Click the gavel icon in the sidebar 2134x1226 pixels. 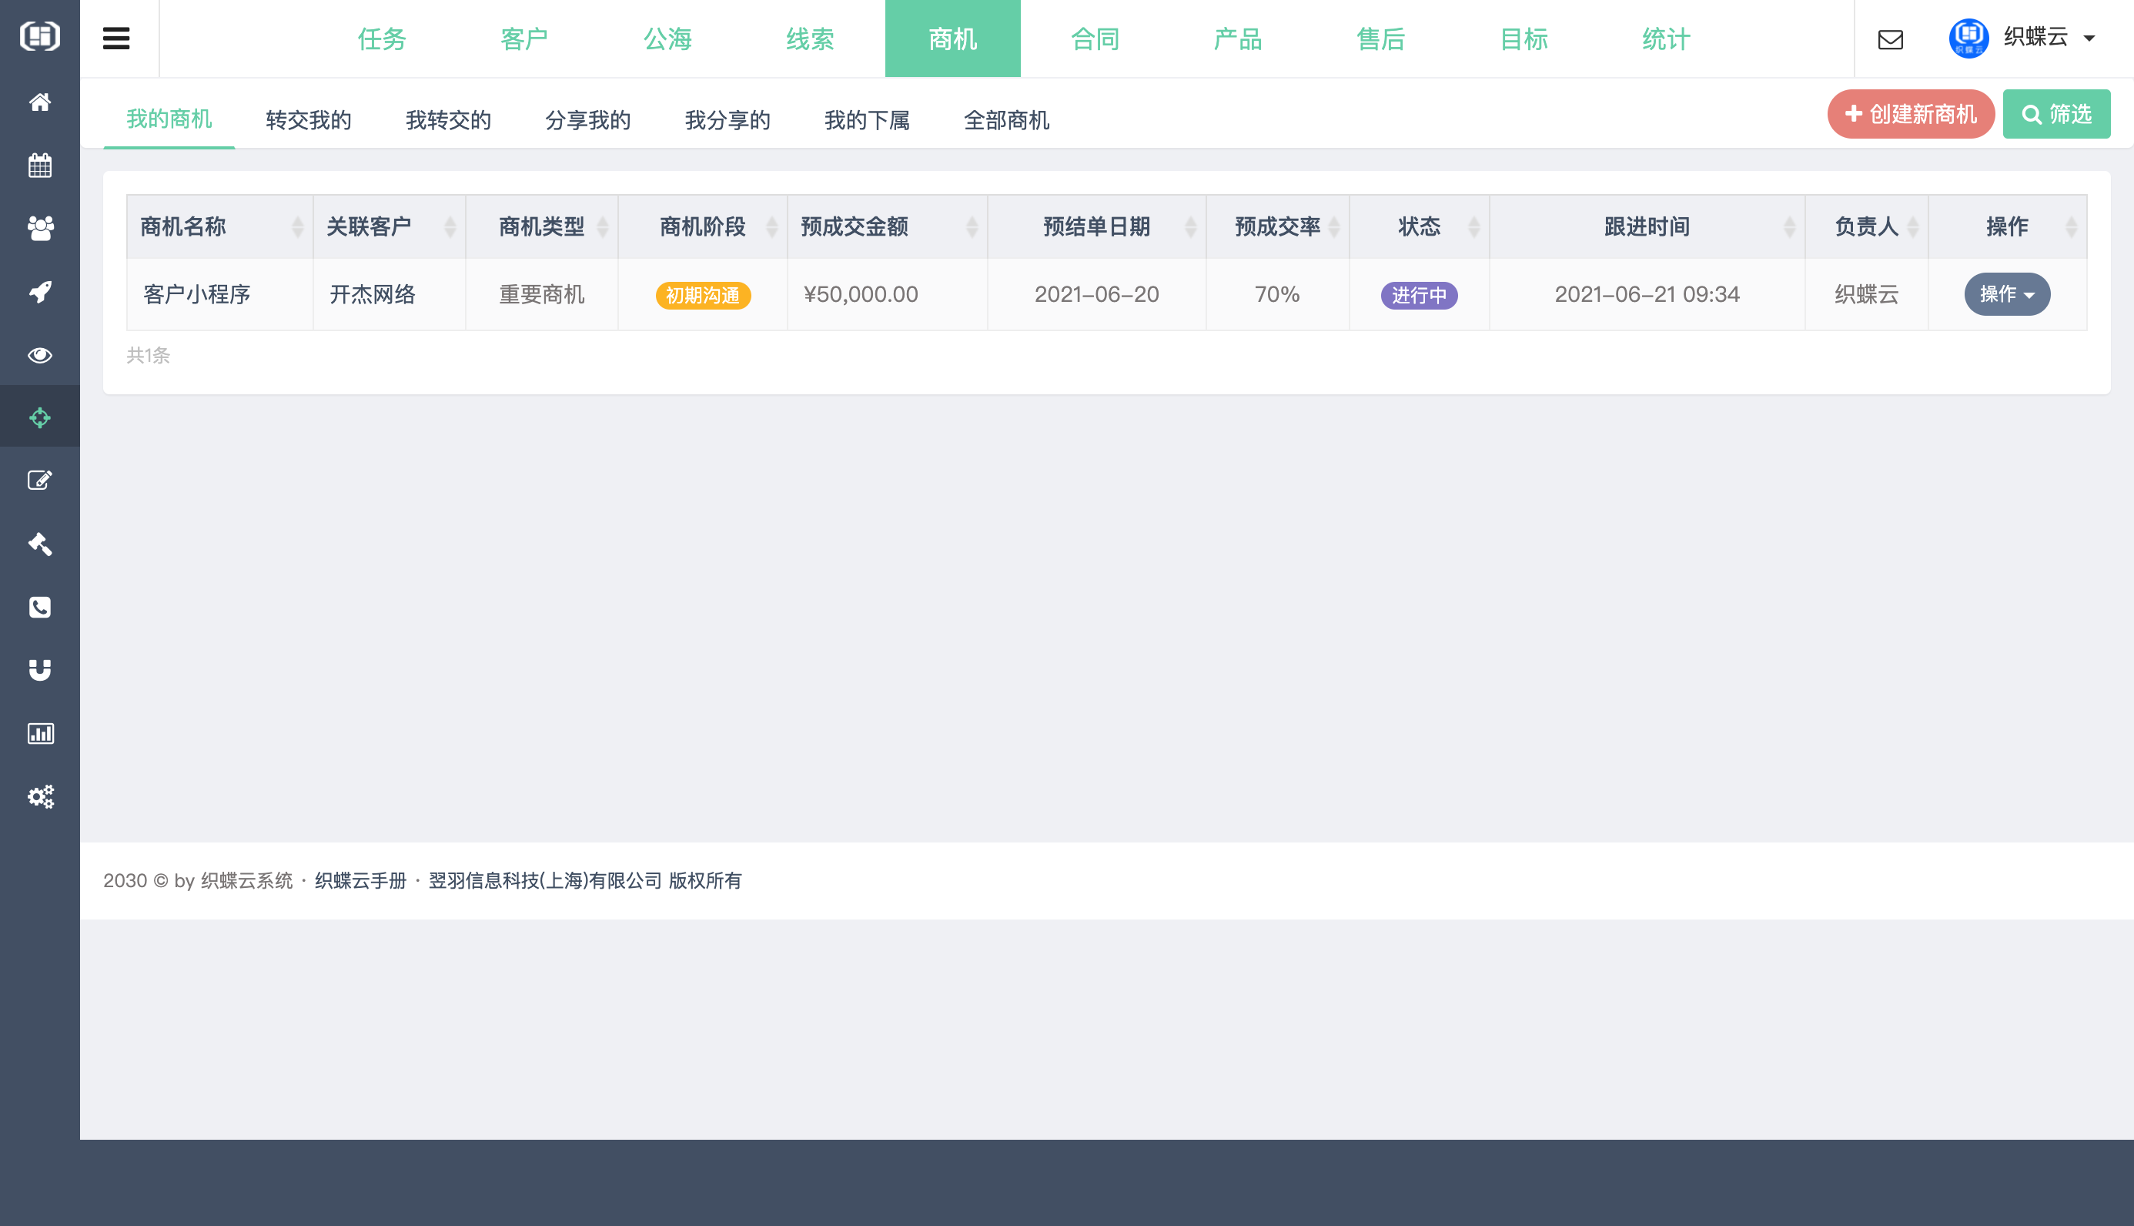pyautogui.click(x=39, y=544)
